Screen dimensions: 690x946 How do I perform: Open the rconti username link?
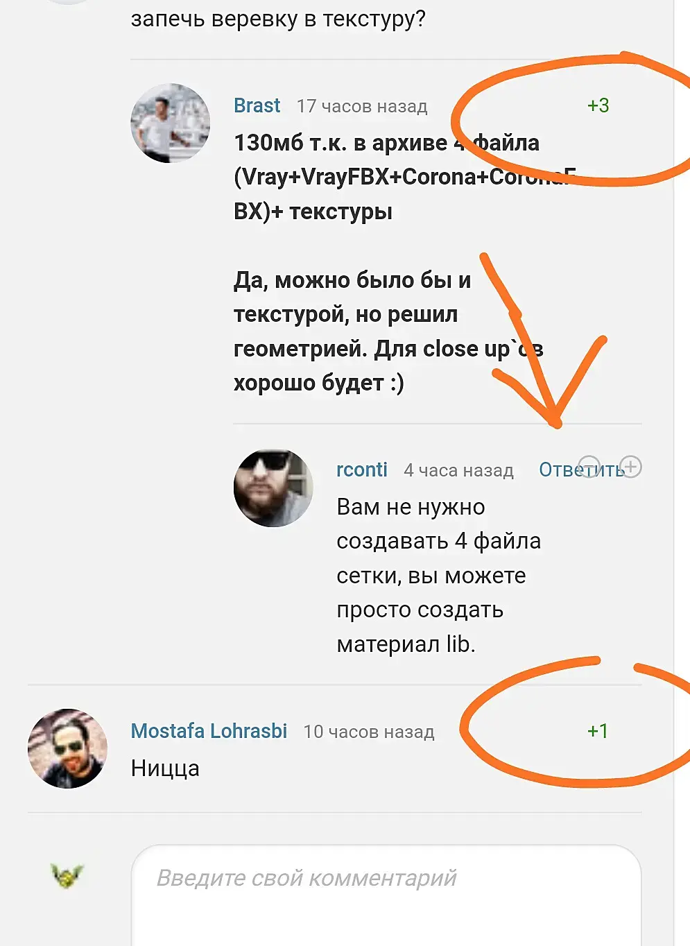[x=362, y=470]
